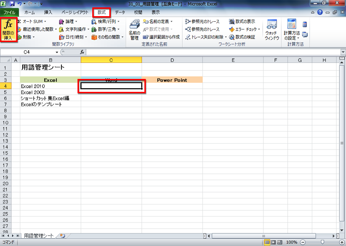Click zoom out minus button
Screen dimensions: 346x246
pos(303,242)
